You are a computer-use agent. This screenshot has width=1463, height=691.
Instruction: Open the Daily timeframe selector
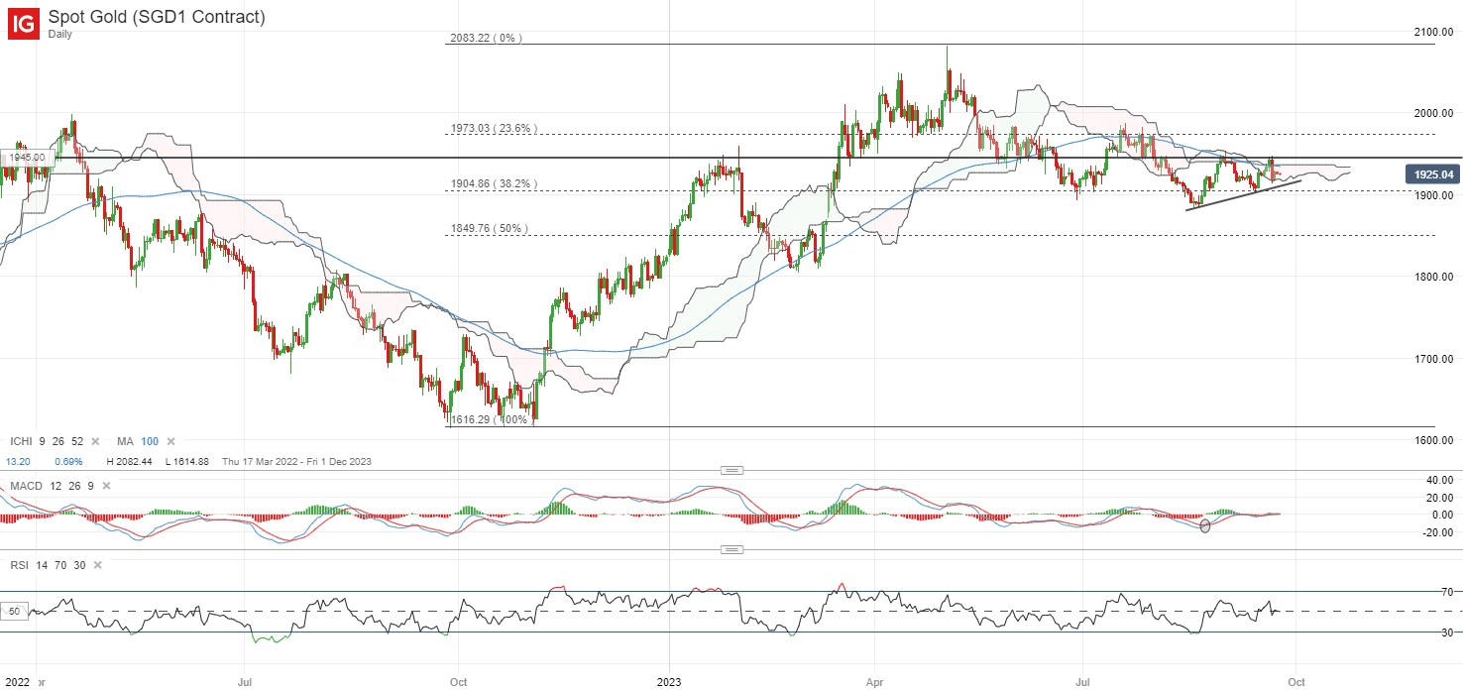(x=61, y=34)
